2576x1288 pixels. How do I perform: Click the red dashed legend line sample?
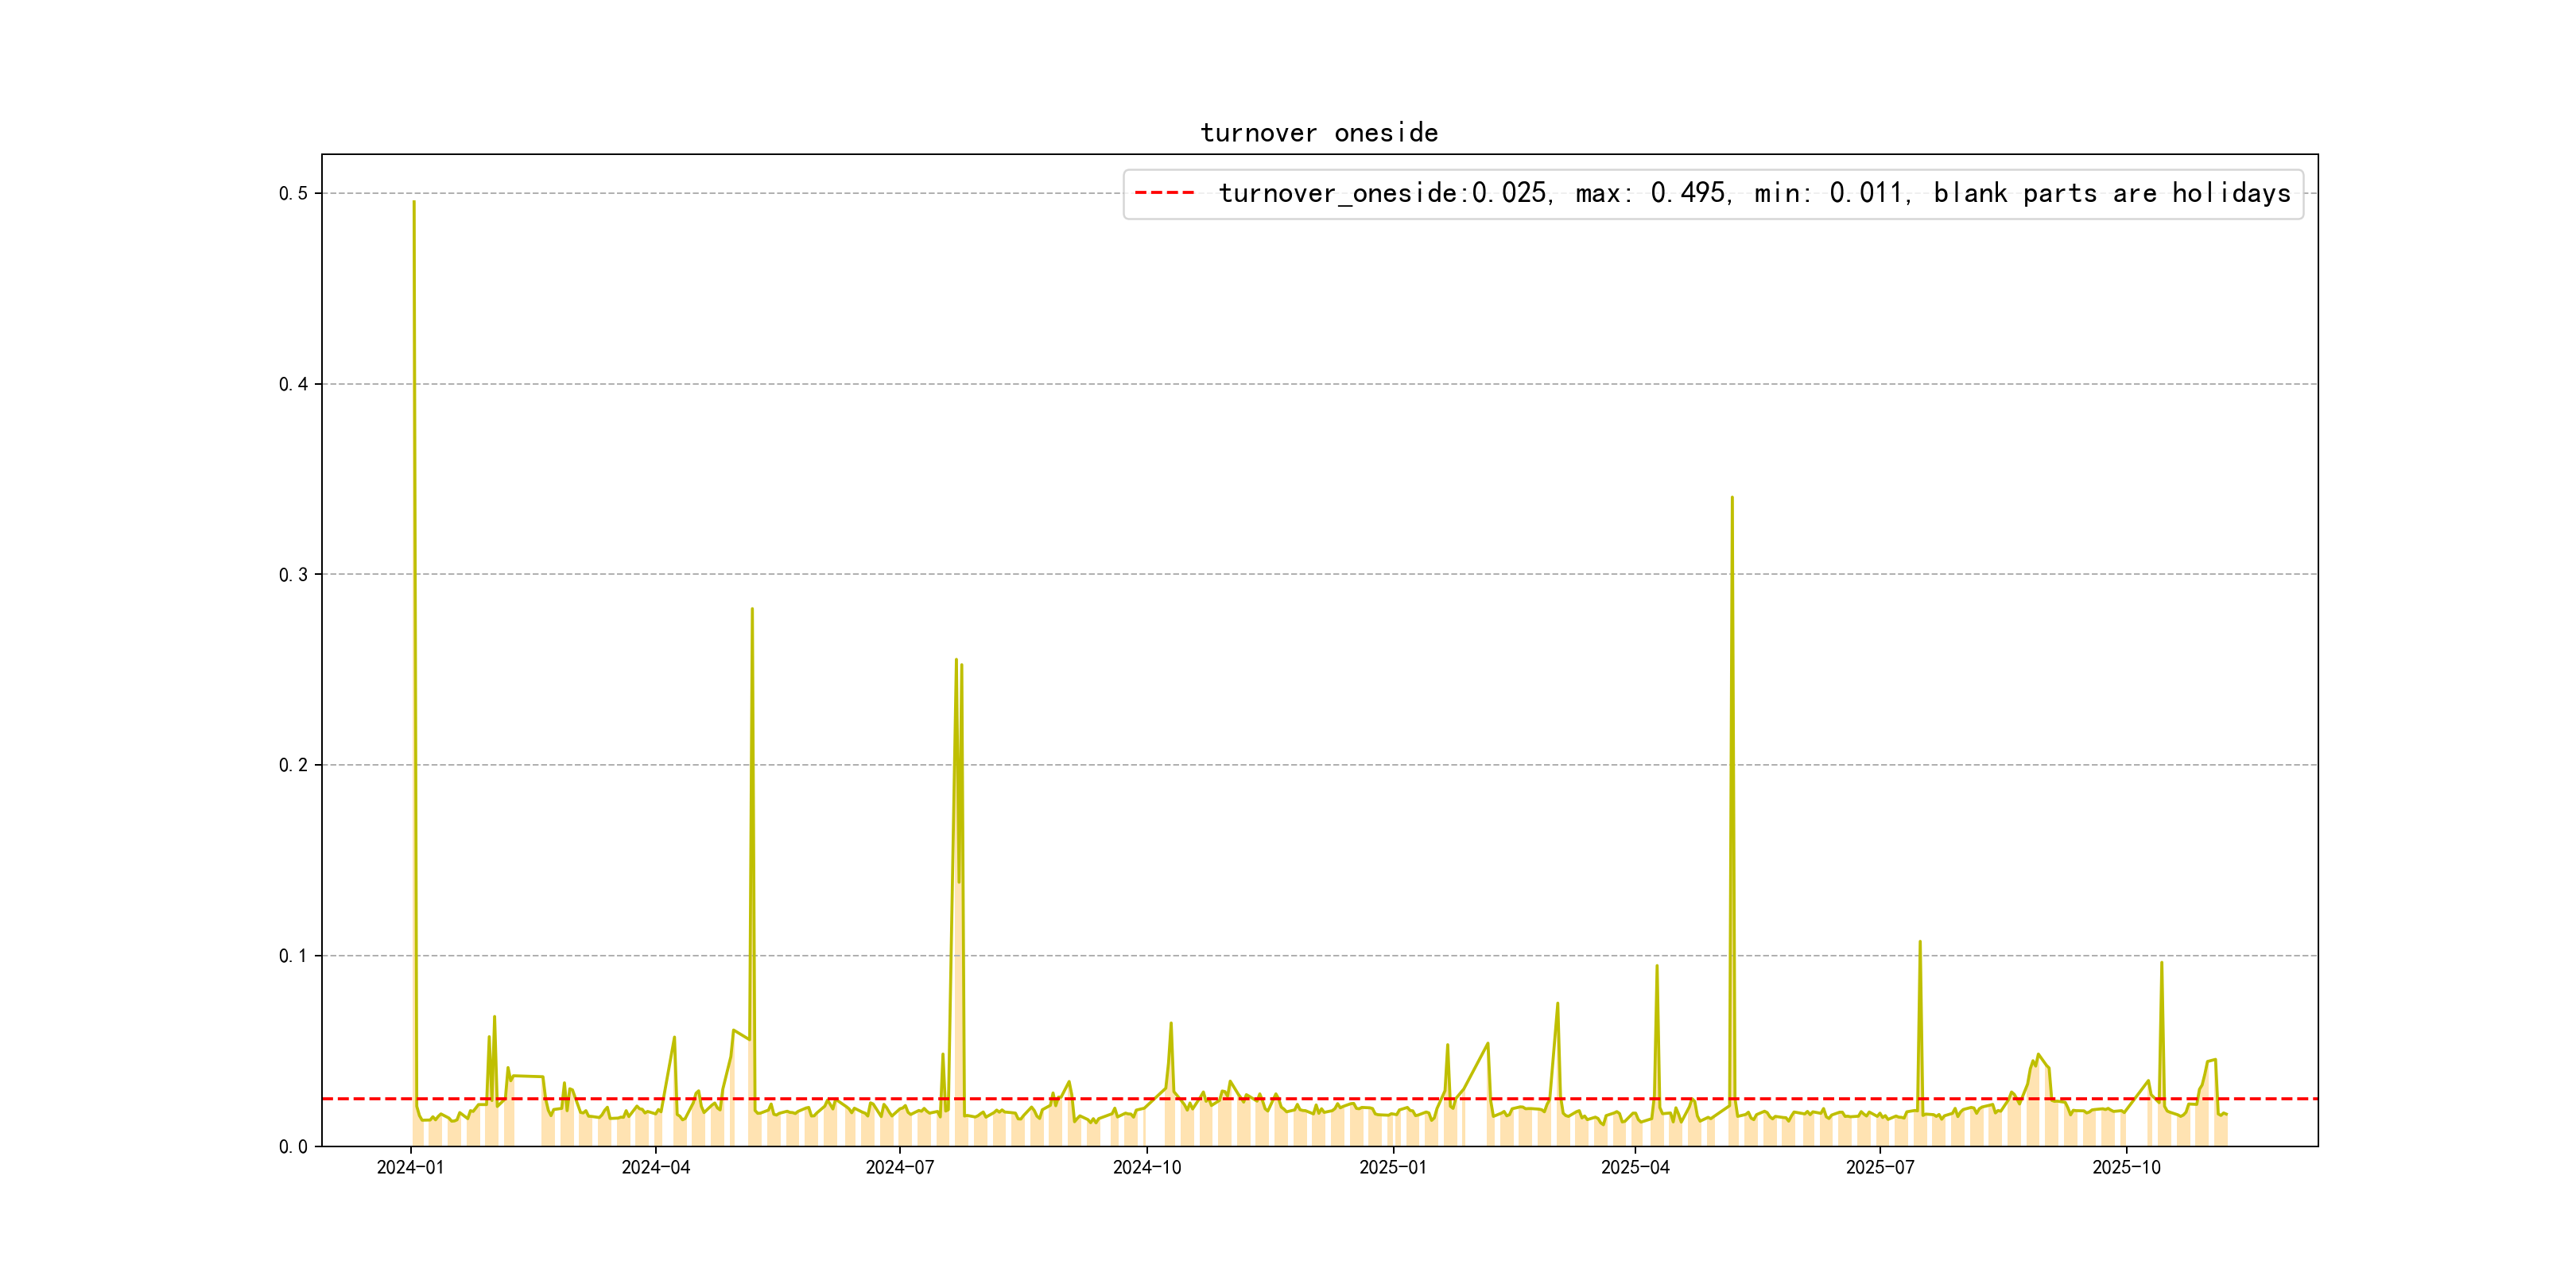[x=1164, y=193]
